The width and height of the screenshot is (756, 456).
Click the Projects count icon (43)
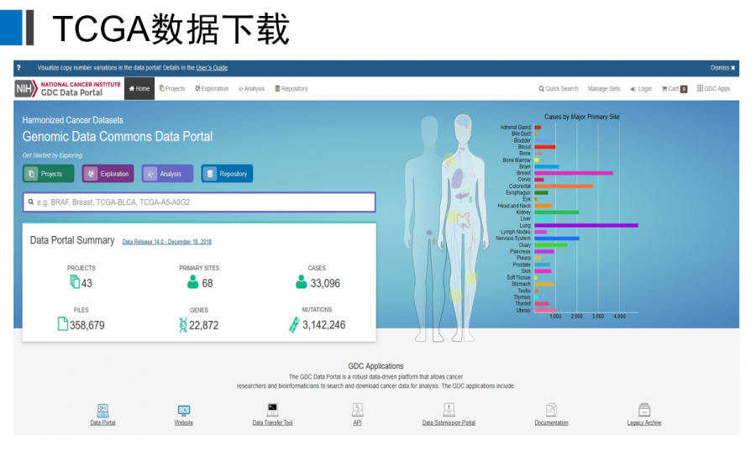tap(75, 281)
